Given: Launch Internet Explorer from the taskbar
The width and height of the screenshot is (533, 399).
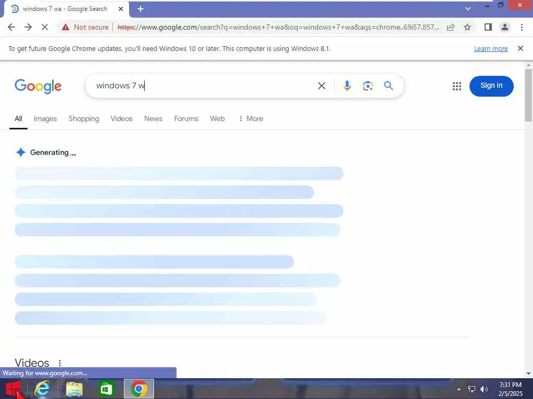Looking at the screenshot, I should 42,389.
